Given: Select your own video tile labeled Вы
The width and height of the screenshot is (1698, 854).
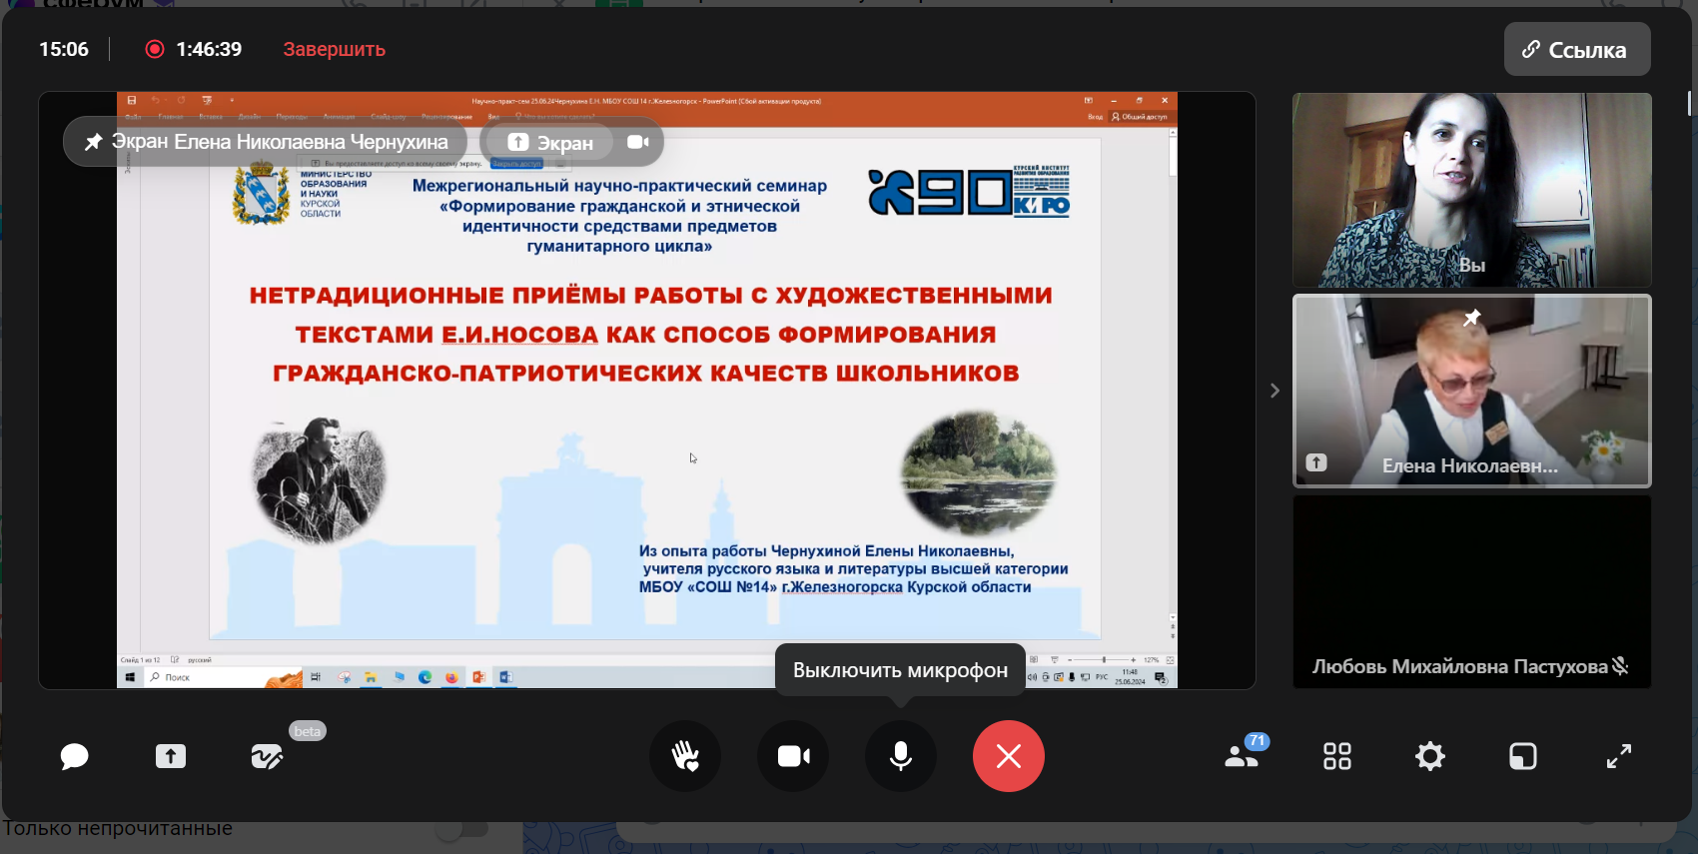Looking at the screenshot, I should coord(1472,190).
